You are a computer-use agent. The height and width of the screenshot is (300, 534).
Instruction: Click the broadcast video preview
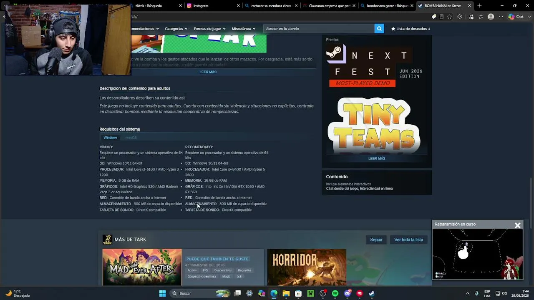click(477, 254)
